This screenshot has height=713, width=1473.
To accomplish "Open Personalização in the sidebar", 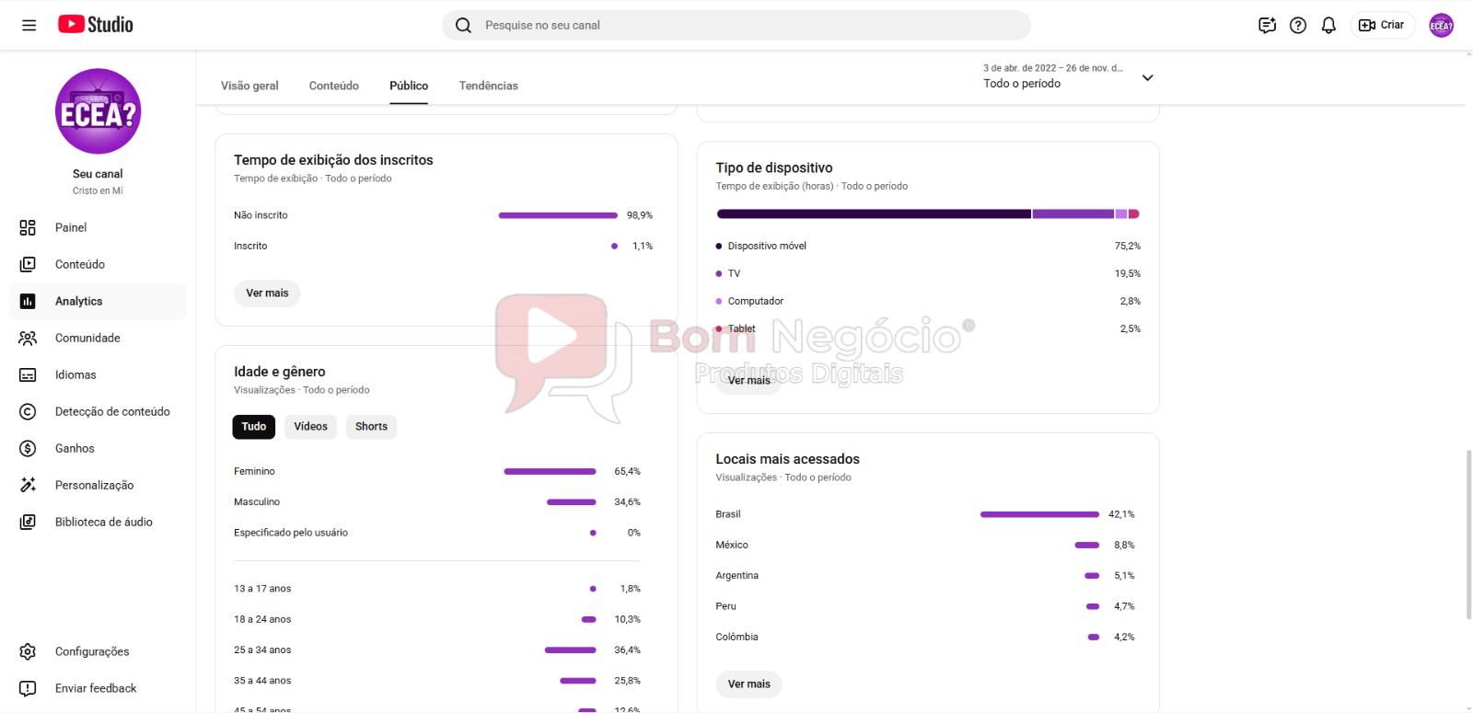I will tap(94, 485).
